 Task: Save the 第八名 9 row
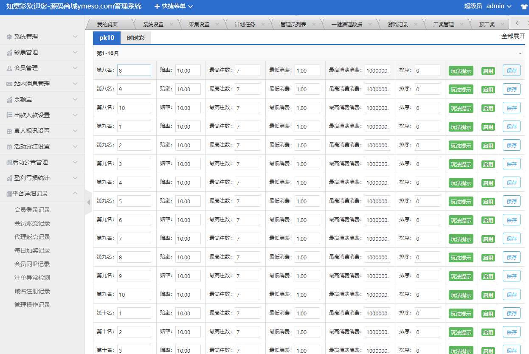coord(512,89)
